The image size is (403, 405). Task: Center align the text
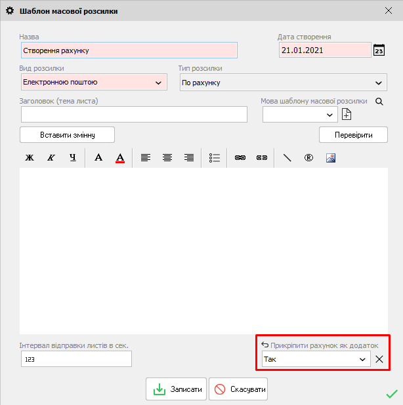pos(167,158)
